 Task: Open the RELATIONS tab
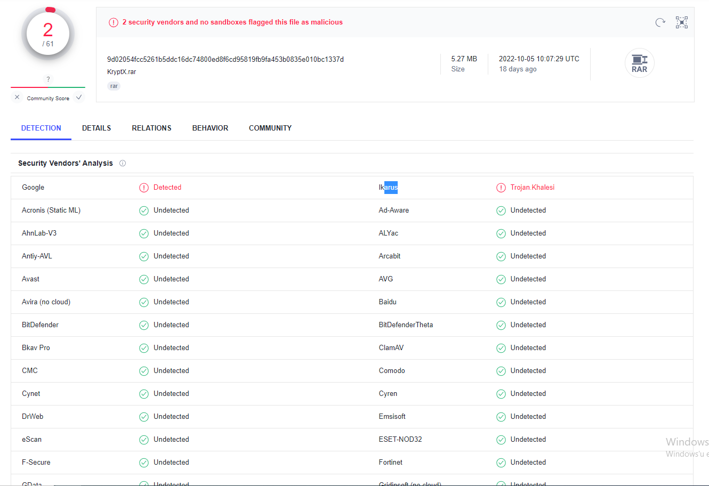coord(151,128)
